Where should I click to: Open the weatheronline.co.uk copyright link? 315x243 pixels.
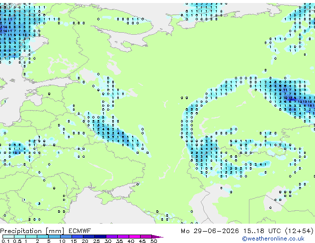click(x=273, y=239)
